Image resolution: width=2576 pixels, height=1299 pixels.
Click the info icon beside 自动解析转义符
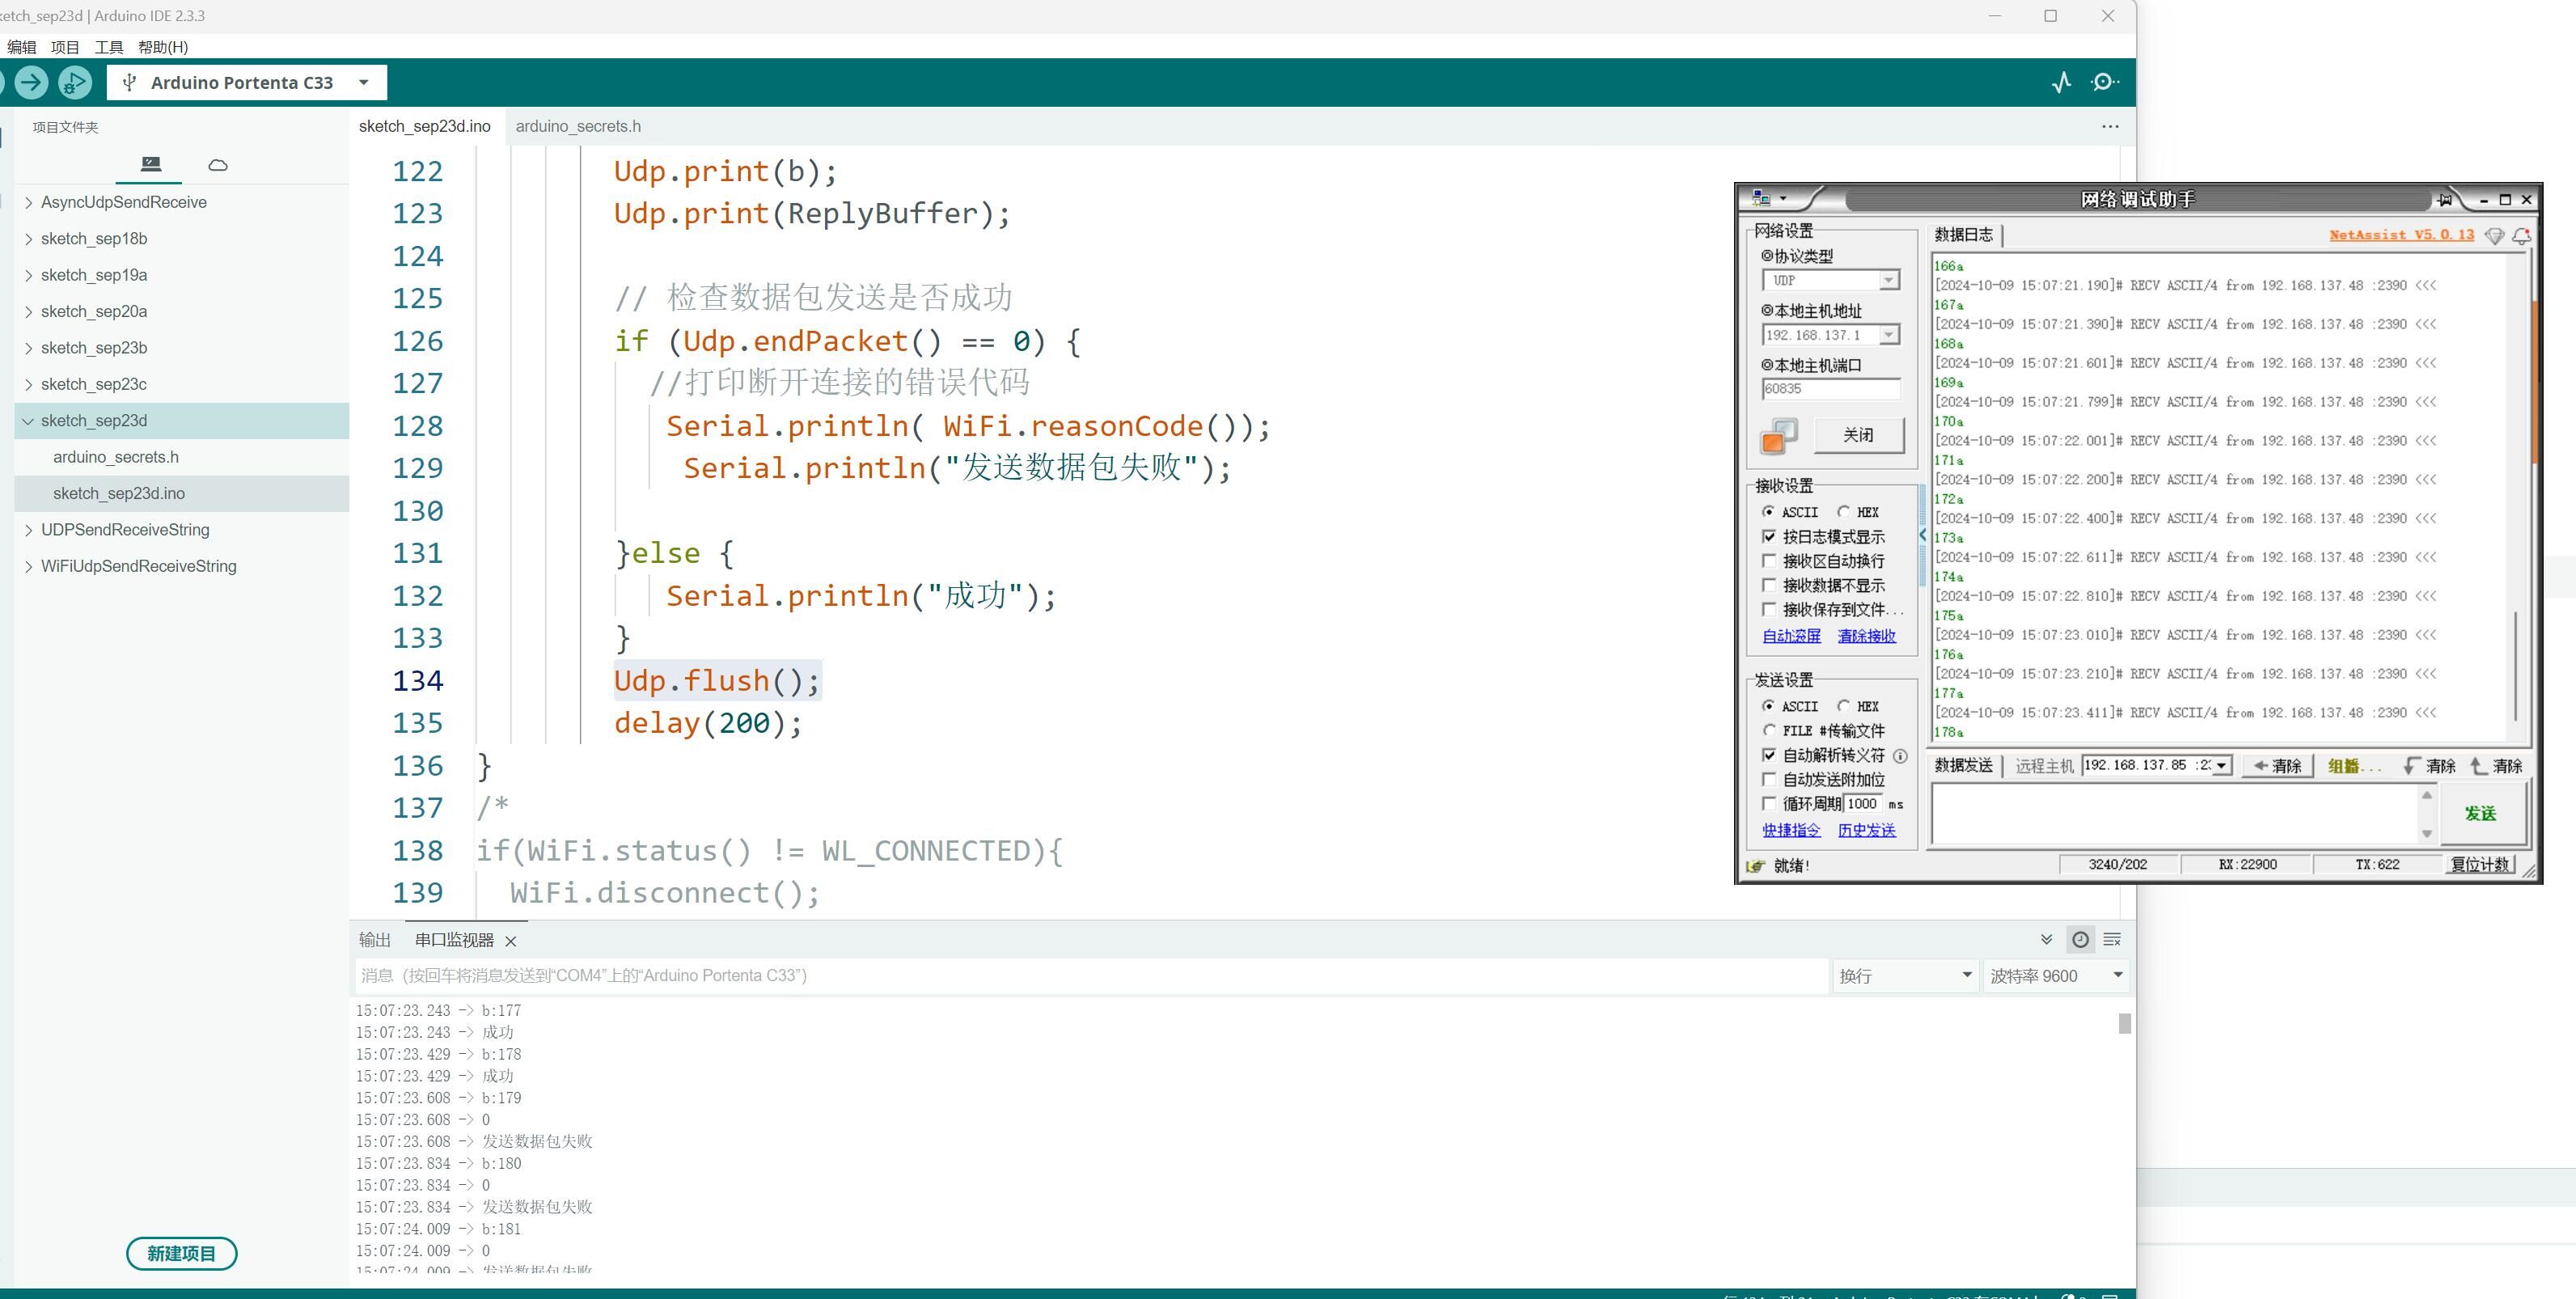pyautogui.click(x=1900, y=756)
